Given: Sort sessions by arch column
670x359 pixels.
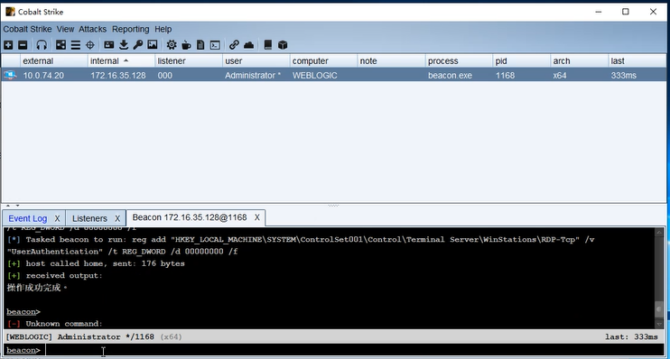Looking at the screenshot, I should [579, 61].
